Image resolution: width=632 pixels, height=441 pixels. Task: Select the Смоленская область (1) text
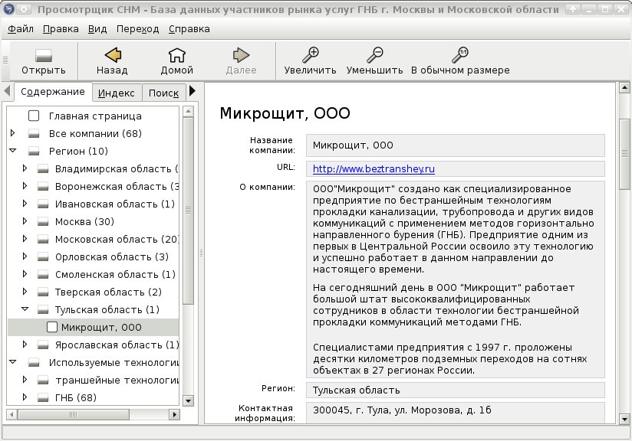pos(115,274)
